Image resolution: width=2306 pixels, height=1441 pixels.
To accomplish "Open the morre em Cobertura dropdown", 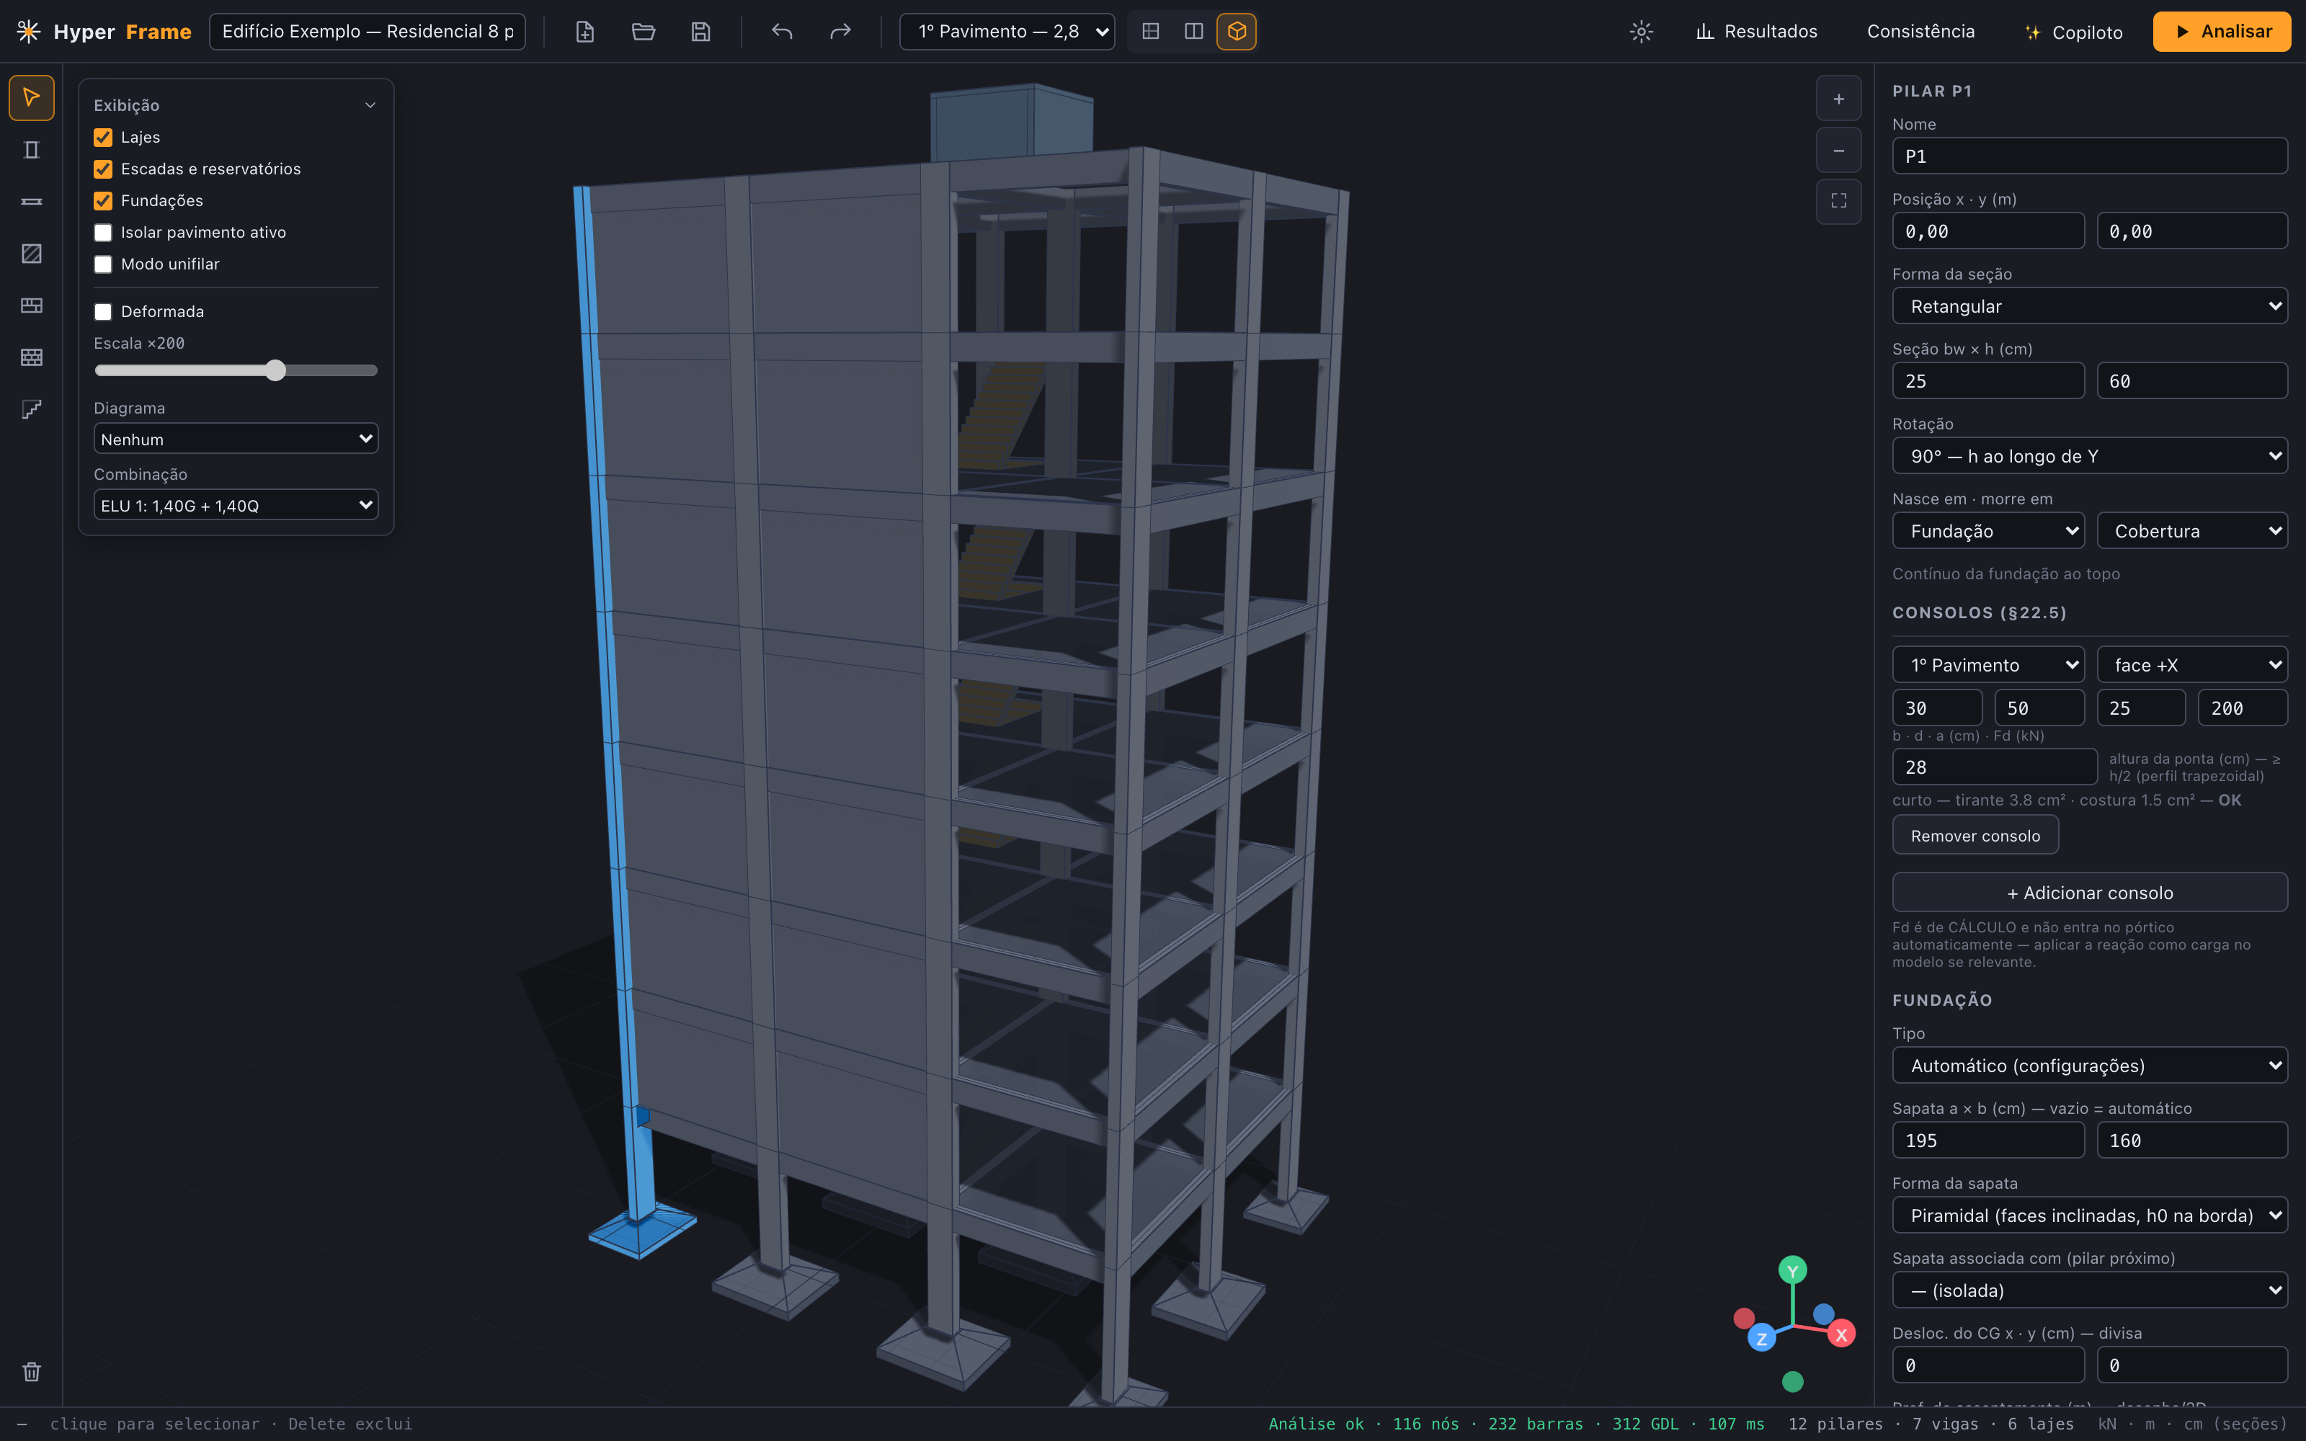I will point(2193,531).
